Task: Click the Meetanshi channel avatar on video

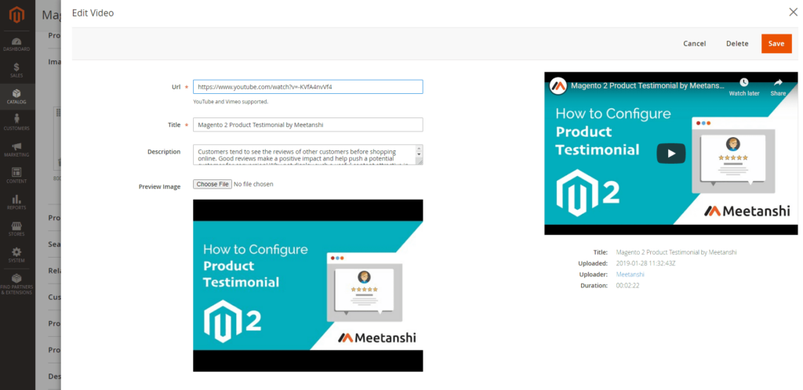Action: pos(558,85)
